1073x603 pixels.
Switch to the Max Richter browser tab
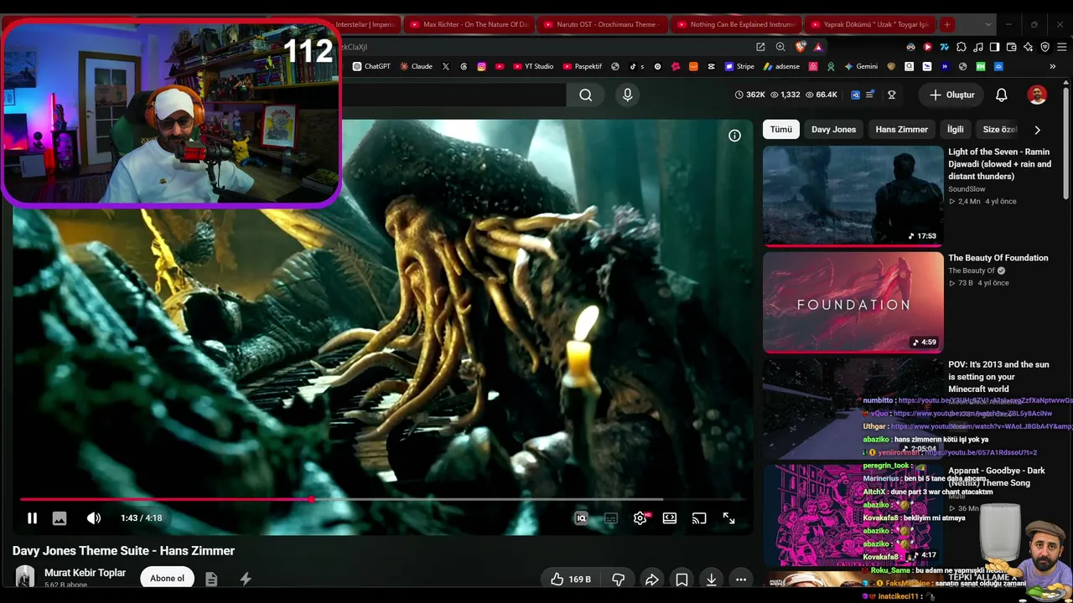tap(468, 24)
